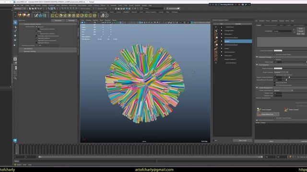Click the Focus button in the Attribute Editor
The image size is (307, 172).
[301, 29]
